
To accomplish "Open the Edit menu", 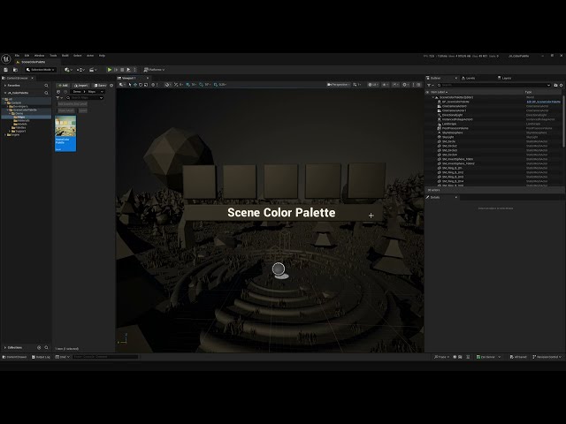I will click(x=27, y=56).
